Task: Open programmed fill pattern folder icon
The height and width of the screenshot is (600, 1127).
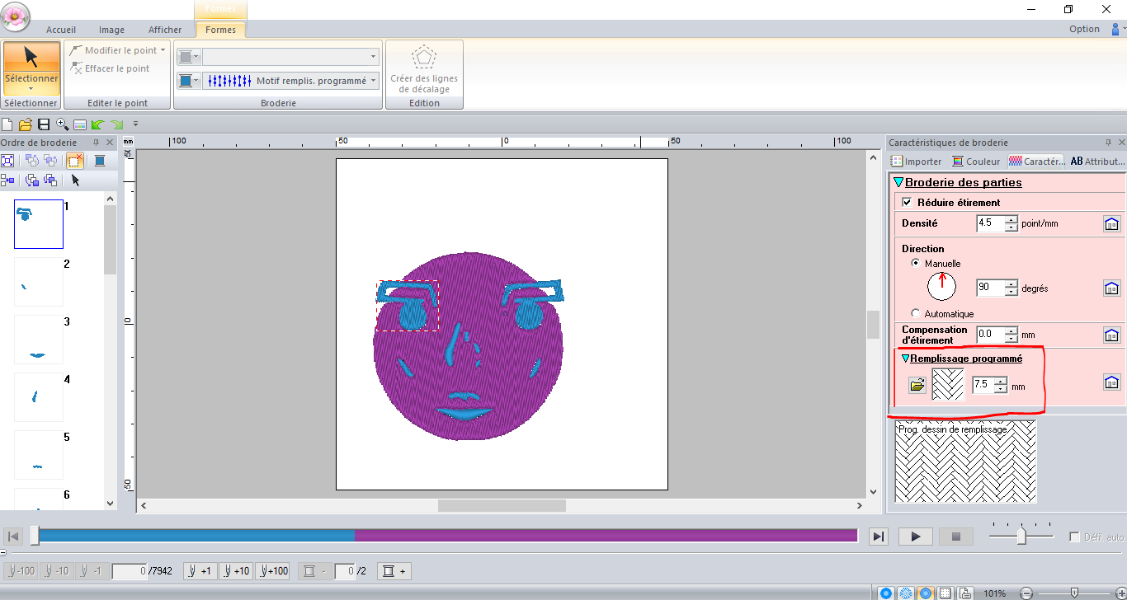Action: (917, 385)
